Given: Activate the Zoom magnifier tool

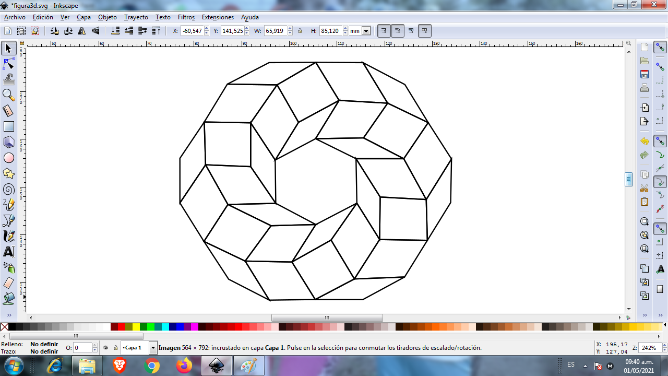Looking at the screenshot, I should coord(8,95).
